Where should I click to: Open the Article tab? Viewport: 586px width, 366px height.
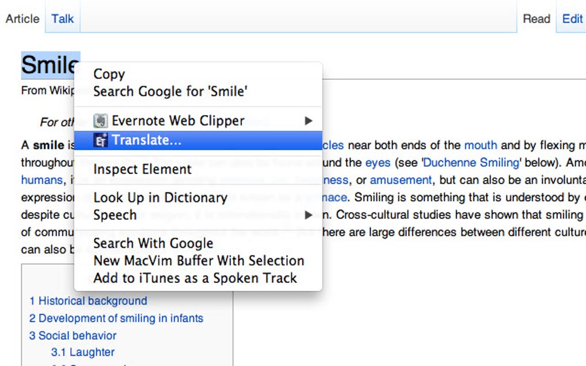coord(22,18)
